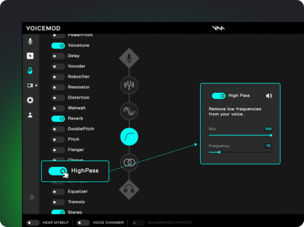Screen dimensions: 304x227
Task: Open the settings gear in sidebar
Action: [x=30, y=100]
